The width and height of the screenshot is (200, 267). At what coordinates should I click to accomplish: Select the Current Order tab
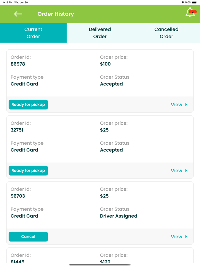pos(33,33)
